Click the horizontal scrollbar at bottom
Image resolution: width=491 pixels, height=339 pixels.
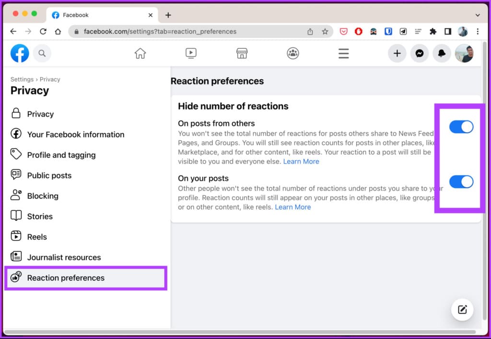tap(240, 332)
